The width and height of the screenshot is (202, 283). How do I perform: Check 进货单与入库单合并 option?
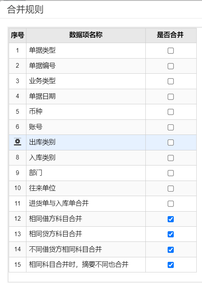click(171, 204)
